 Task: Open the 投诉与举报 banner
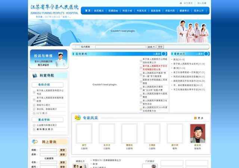(x=49, y=59)
